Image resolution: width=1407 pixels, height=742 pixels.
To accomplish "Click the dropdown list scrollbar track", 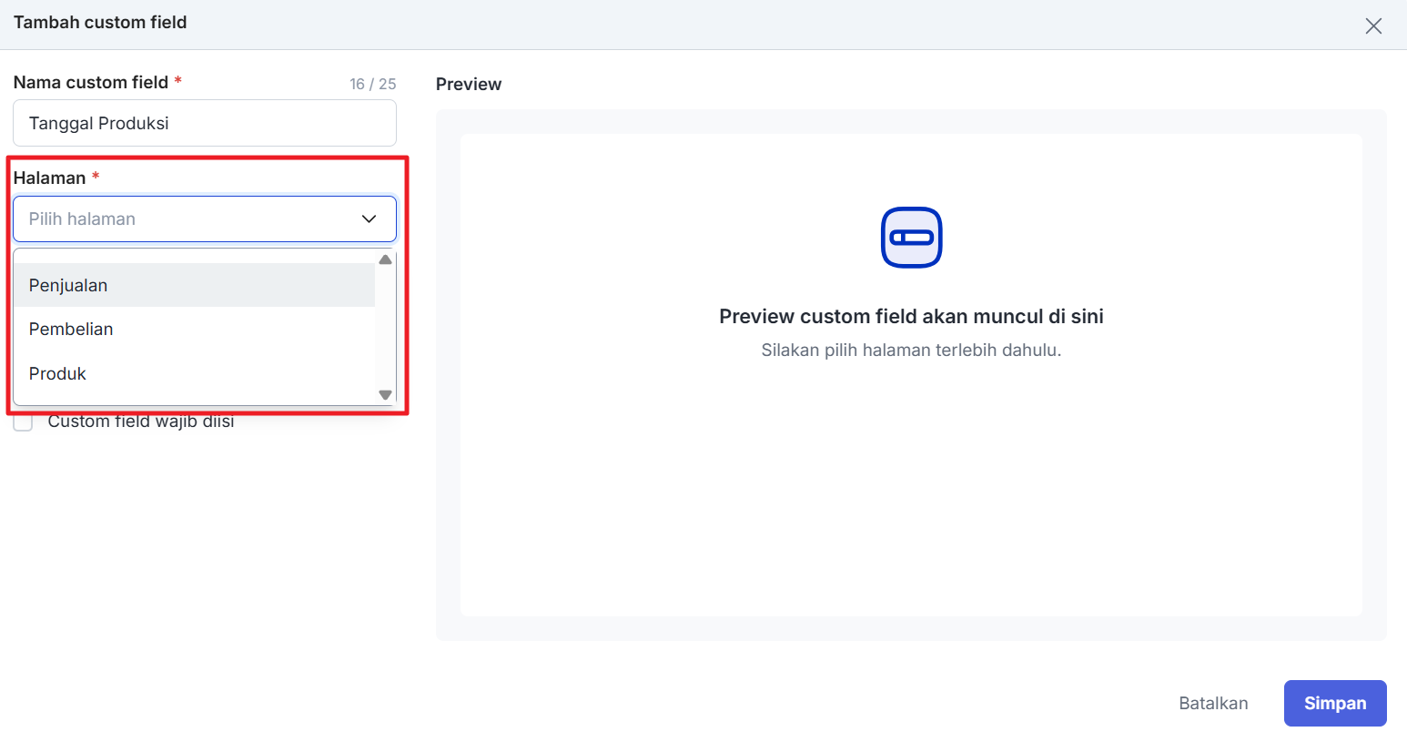I will pos(386,328).
